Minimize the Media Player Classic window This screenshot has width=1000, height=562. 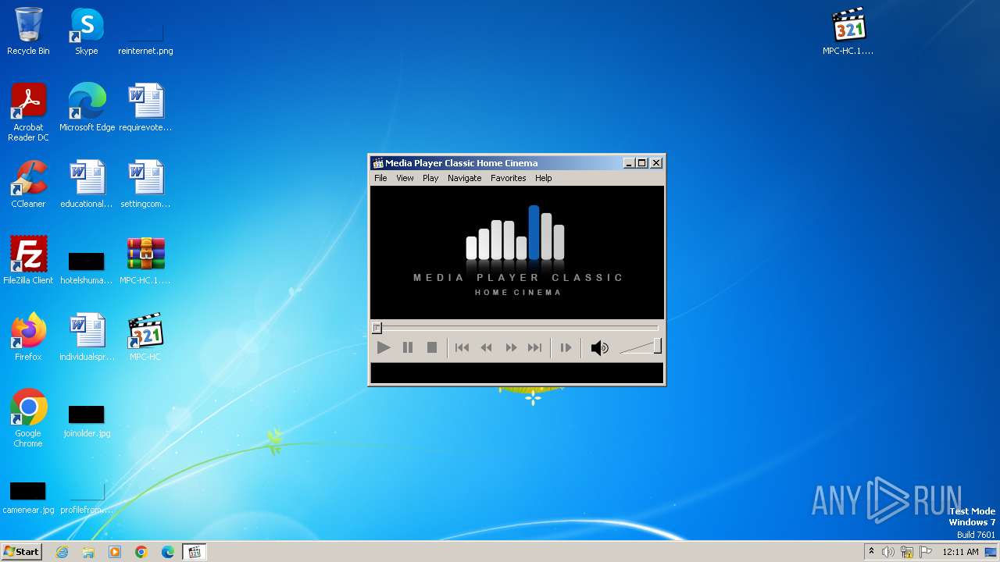click(x=629, y=163)
